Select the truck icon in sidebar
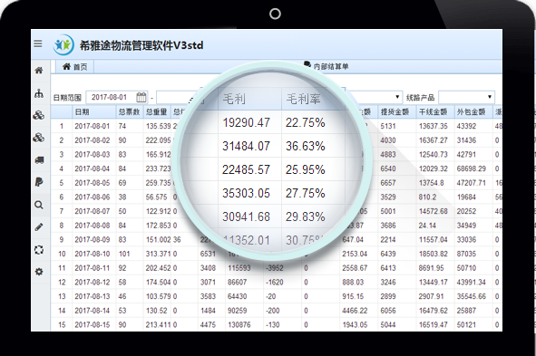This screenshot has width=536, height=356. [x=39, y=160]
